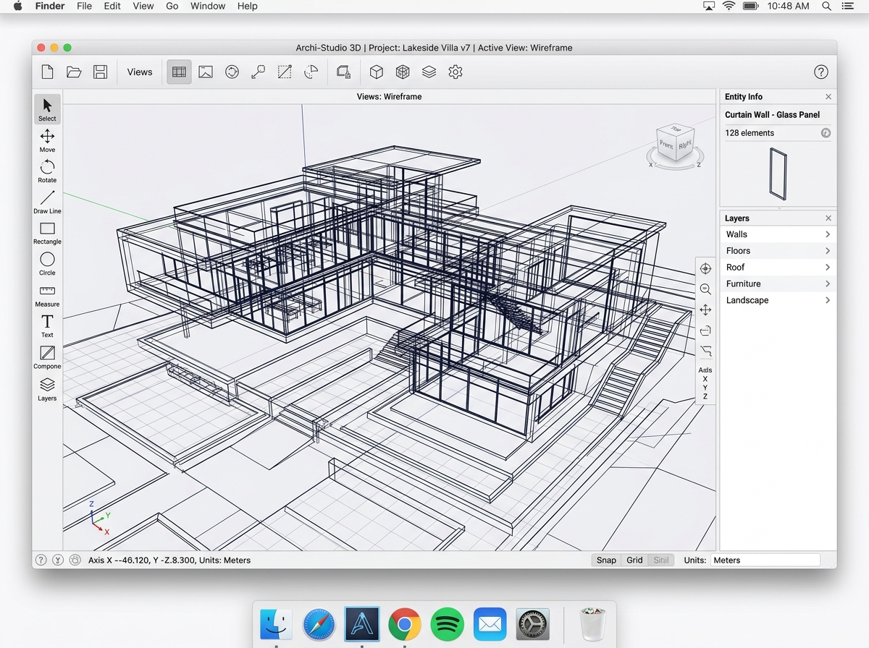Viewport: 869px width, 648px height.
Task: Expand the Walls layer chevron
Action: [827, 234]
